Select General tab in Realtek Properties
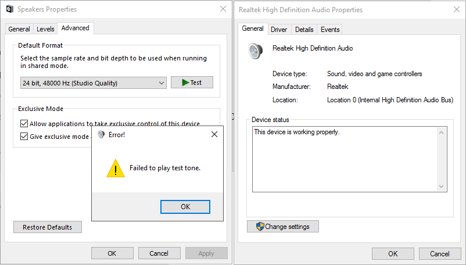466x265 pixels. [253, 28]
